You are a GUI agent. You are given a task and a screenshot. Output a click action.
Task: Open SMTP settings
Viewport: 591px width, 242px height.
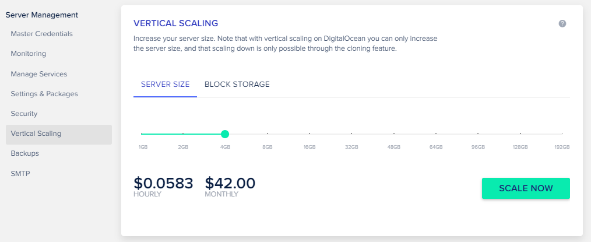19,173
